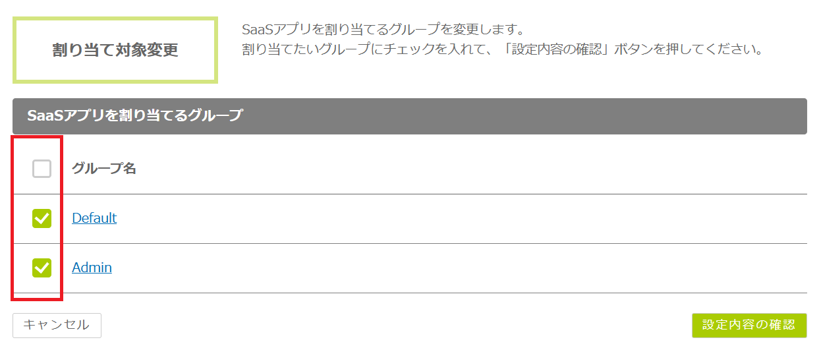Click the white checkmark icon in Default's checkbox
Image resolution: width=817 pixels, height=346 pixels.
click(x=42, y=218)
